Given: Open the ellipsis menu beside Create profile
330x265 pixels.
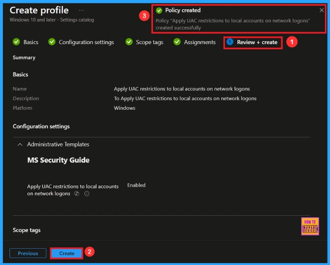Looking at the screenshot, I should (81, 10).
